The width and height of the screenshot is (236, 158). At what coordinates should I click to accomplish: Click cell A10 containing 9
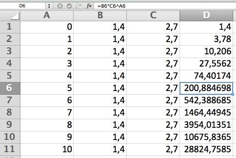(x=47, y=137)
